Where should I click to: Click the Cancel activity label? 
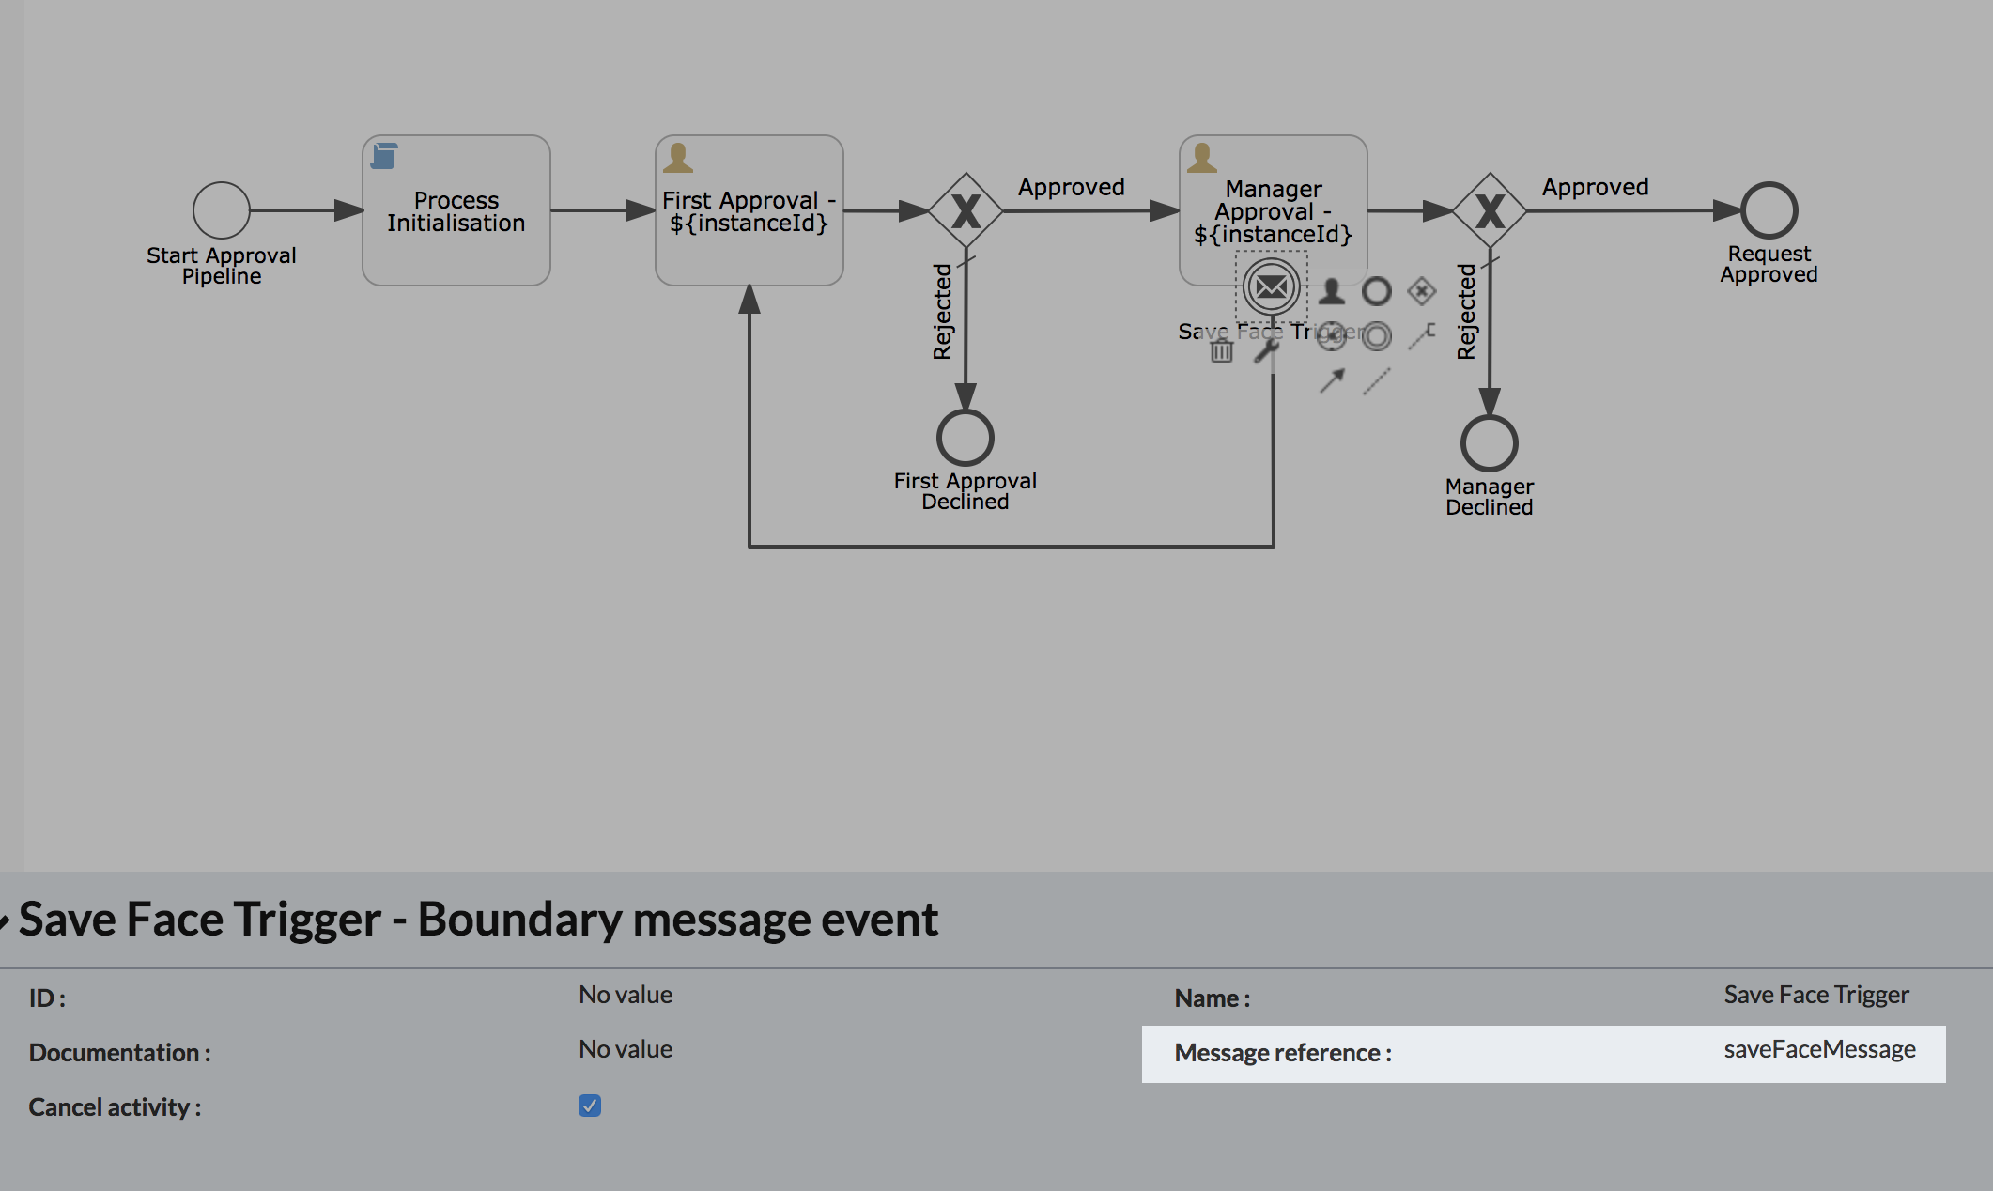[x=115, y=1107]
